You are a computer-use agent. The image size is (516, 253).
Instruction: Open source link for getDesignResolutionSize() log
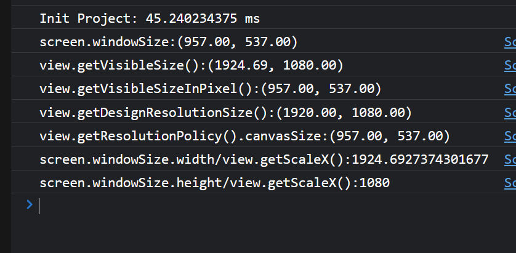[x=510, y=113]
